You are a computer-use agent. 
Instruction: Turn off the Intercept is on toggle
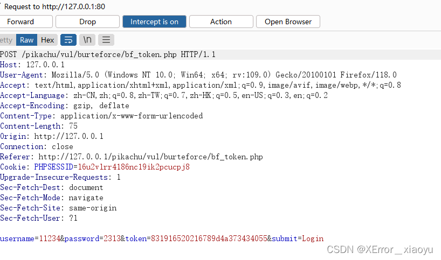point(154,22)
